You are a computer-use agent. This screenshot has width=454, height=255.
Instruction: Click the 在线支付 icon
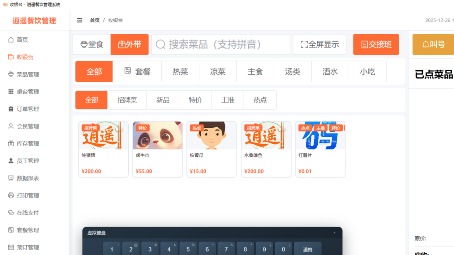click(x=11, y=212)
